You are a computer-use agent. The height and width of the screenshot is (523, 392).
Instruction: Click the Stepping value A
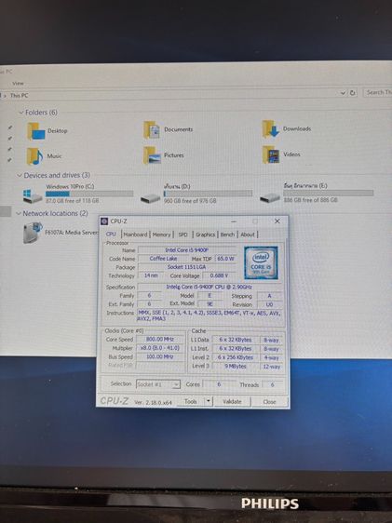pyautogui.click(x=270, y=296)
